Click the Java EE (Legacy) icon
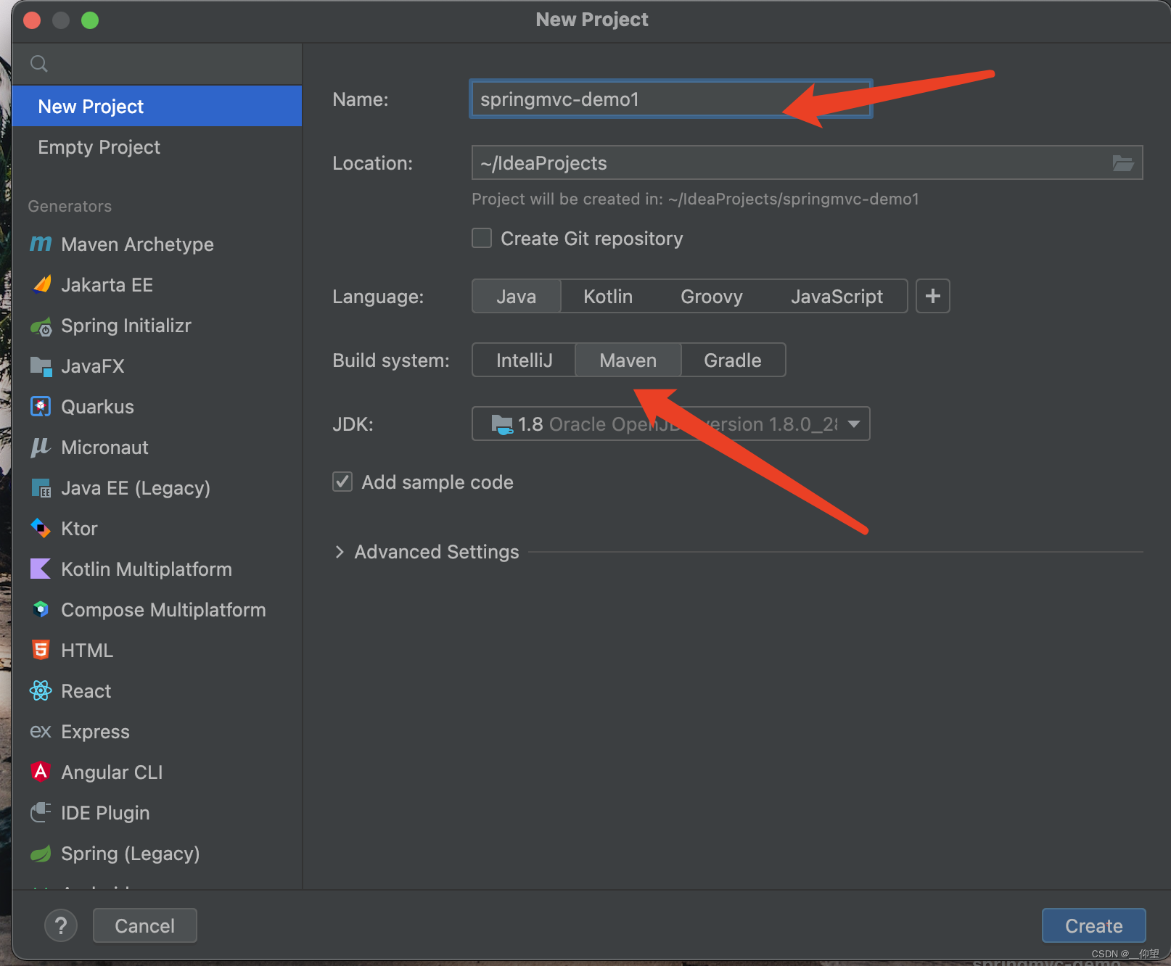Image resolution: width=1171 pixels, height=966 pixels. pos(41,488)
